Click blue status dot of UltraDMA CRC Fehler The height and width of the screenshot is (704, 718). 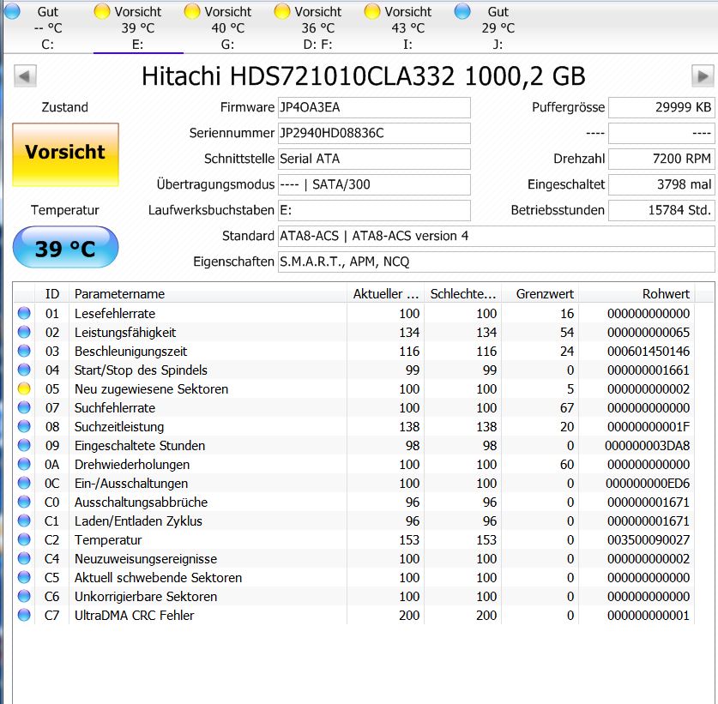coord(24,615)
